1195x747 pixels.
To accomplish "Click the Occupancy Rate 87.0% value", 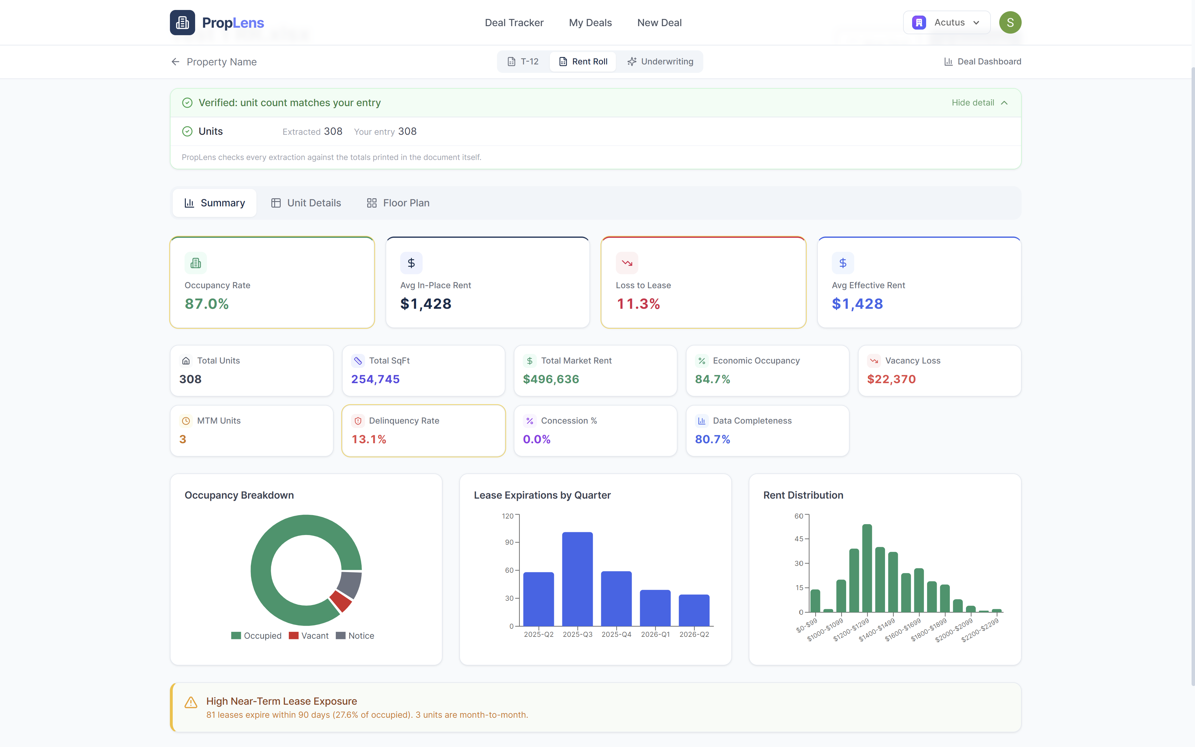I will click(207, 304).
